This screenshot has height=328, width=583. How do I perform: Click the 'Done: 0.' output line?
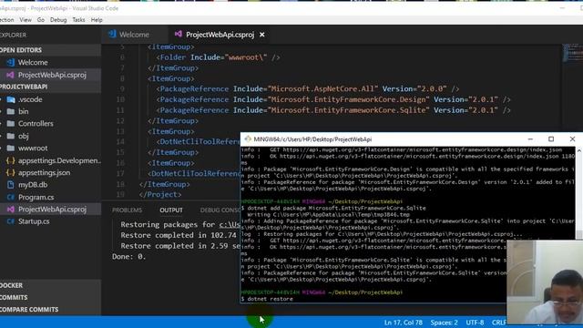tap(128, 257)
